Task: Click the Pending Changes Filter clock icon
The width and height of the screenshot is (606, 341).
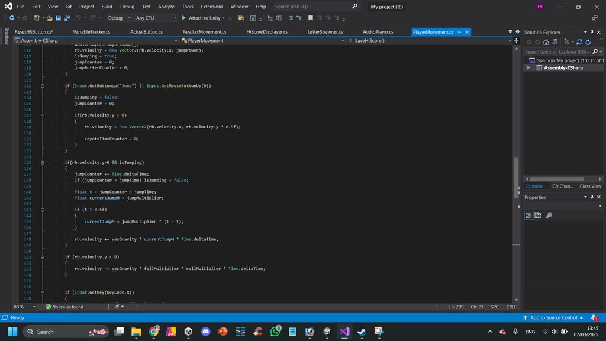Action: pos(567,42)
